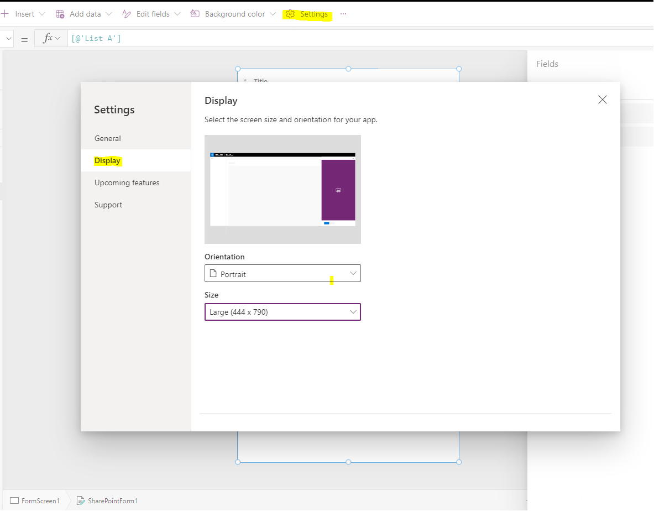Click the Portrait page icon
This screenshot has width=654, height=511.
[x=213, y=274]
